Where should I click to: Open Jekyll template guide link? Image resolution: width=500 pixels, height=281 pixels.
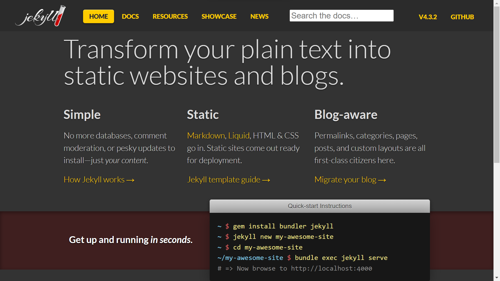click(228, 180)
